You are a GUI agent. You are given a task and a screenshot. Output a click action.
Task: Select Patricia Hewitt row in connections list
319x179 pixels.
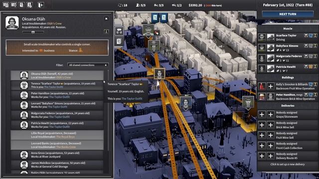click(x=57, y=125)
